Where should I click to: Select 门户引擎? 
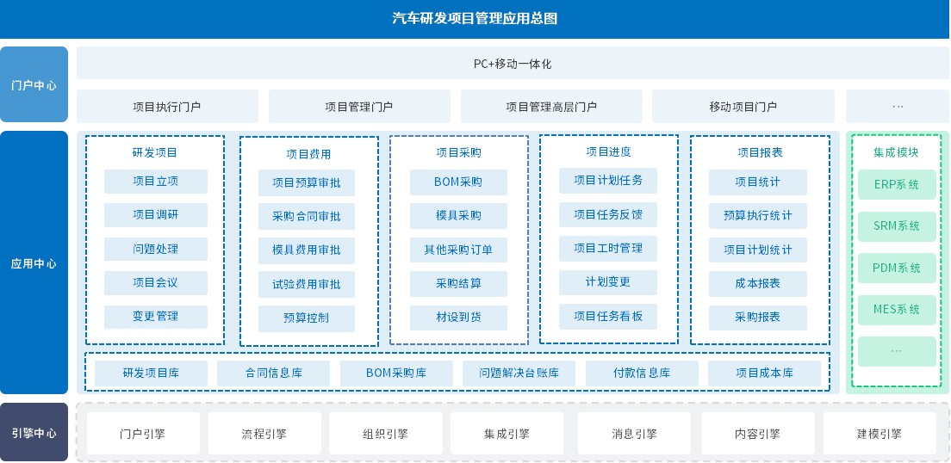pyautogui.click(x=143, y=434)
